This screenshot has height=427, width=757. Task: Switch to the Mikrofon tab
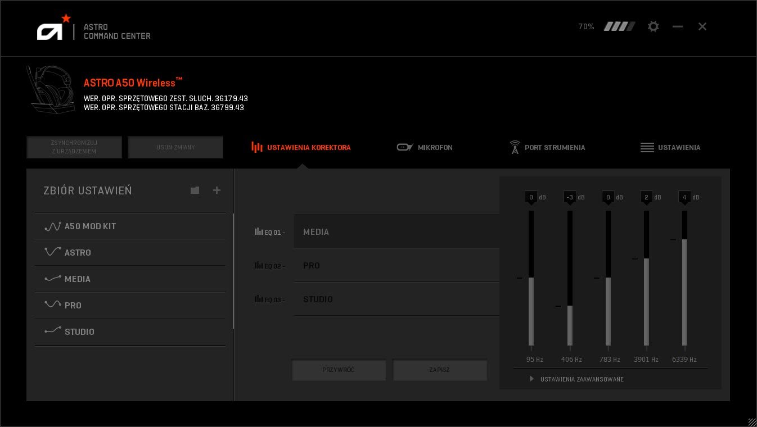[435, 147]
